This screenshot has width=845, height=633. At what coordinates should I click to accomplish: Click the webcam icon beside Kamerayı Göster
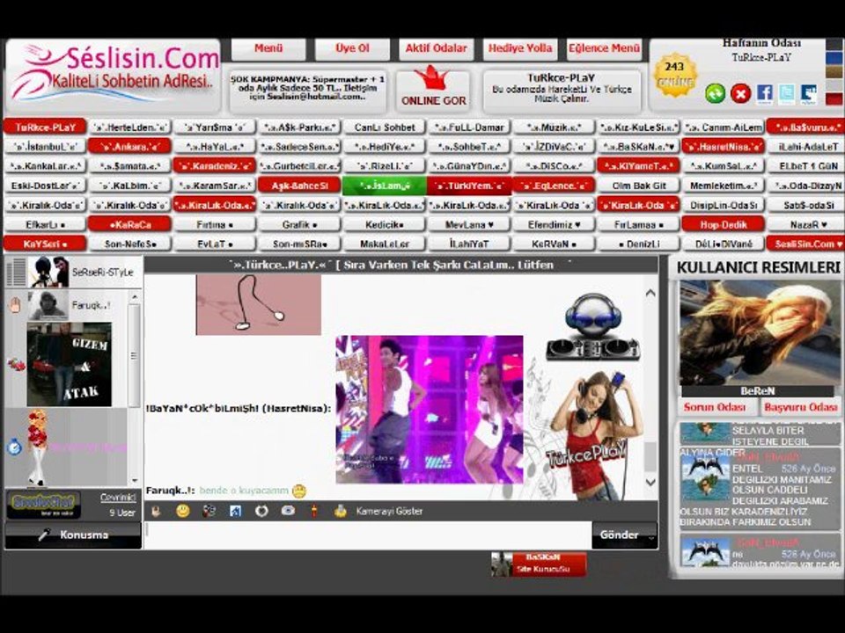(340, 511)
